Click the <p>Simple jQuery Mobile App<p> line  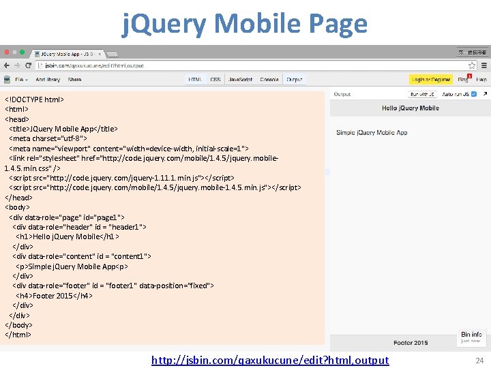coord(72,266)
